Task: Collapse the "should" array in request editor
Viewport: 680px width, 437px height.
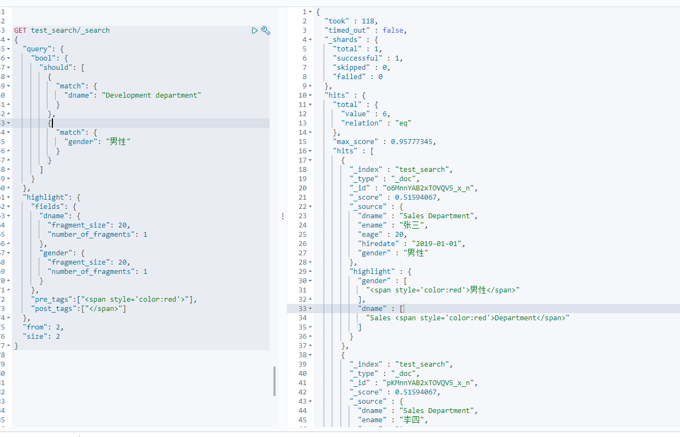Action: coord(8,68)
